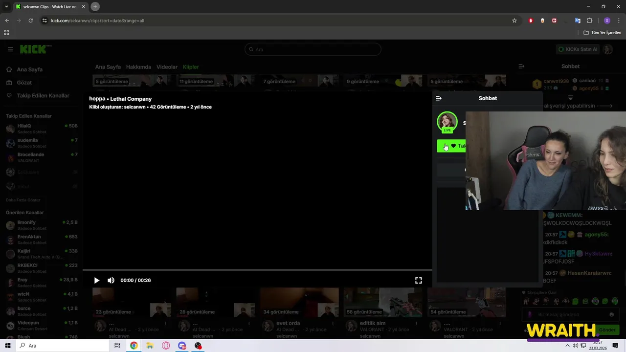Open the selcanwn live avatar in clip panel
The height and width of the screenshot is (352, 626).
[447, 122]
